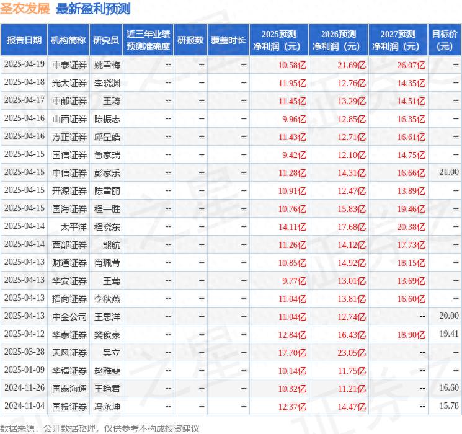Select the 招商证券 institution cell

[69, 299]
